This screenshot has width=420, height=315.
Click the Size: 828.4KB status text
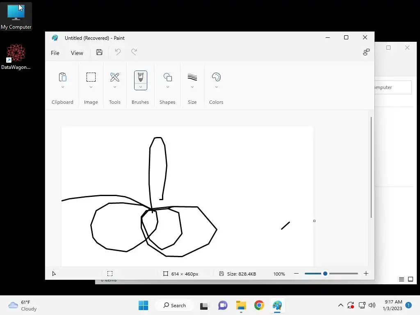(242, 274)
